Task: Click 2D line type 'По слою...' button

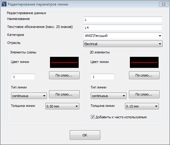Action: tap(144, 94)
